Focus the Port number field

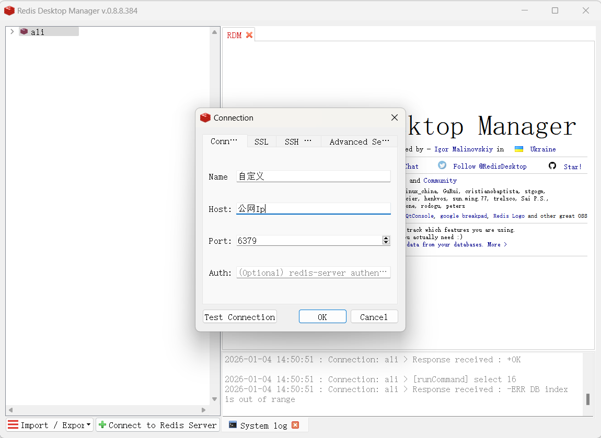[x=309, y=241]
